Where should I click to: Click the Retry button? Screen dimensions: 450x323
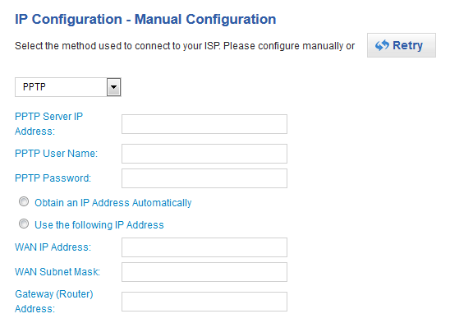click(402, 45)
